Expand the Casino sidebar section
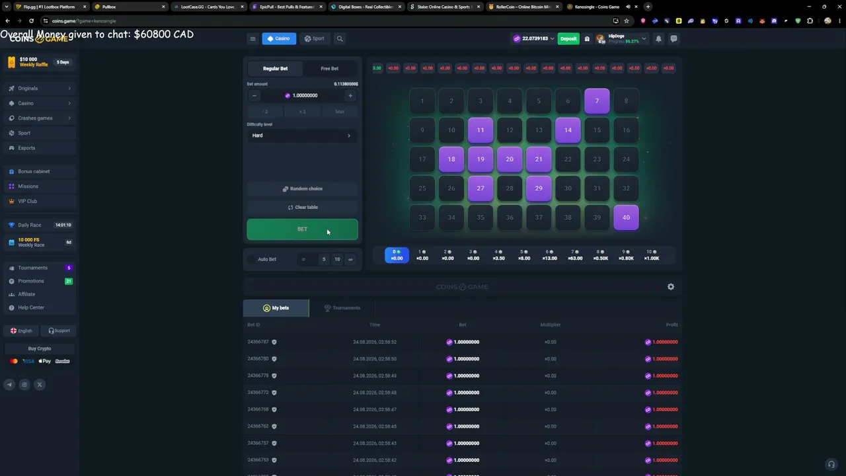This screenshot has width=846, height=476. [40, 103]
